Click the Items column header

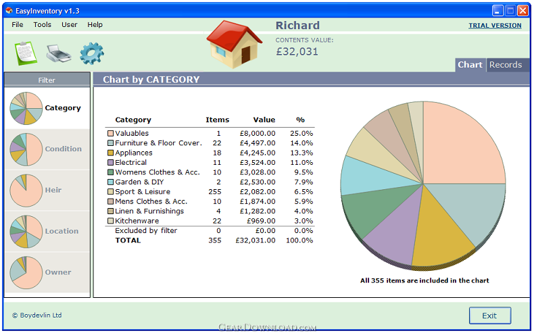pyautogui.click(x=217, y=120)
